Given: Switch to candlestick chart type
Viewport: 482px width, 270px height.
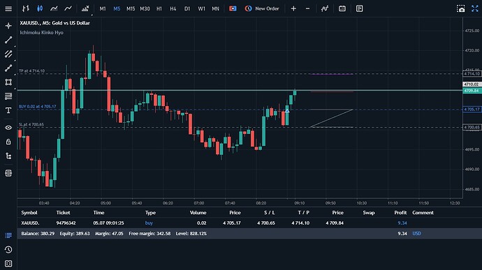Looking at the screenshot, I should pos(40,8).
